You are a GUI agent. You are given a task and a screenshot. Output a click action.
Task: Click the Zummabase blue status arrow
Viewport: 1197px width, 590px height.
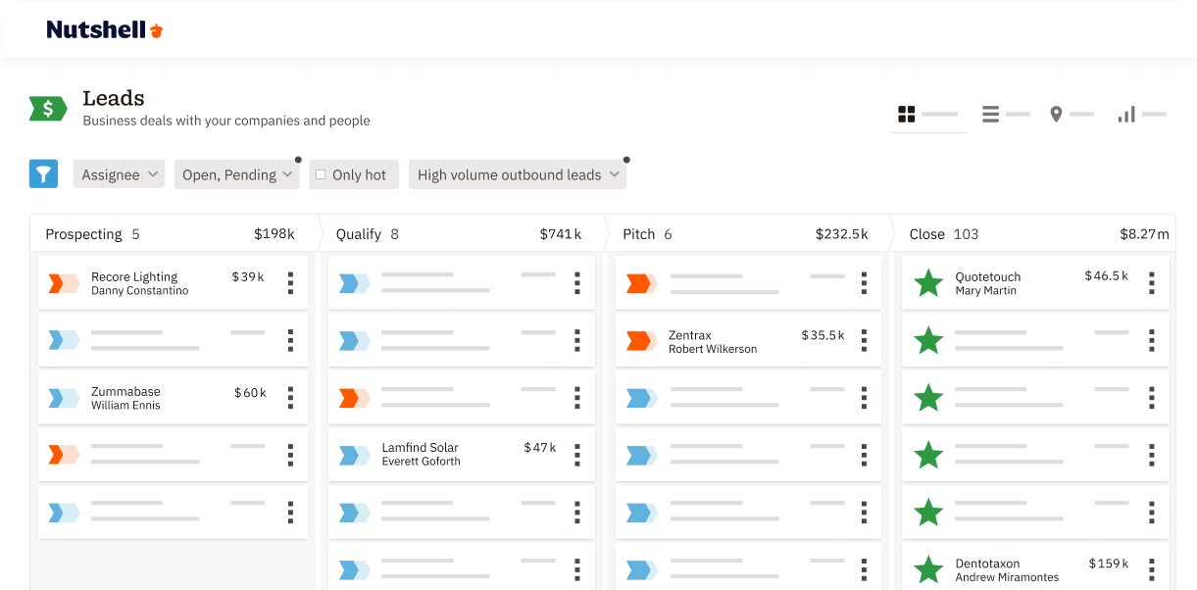click(64, 397)
